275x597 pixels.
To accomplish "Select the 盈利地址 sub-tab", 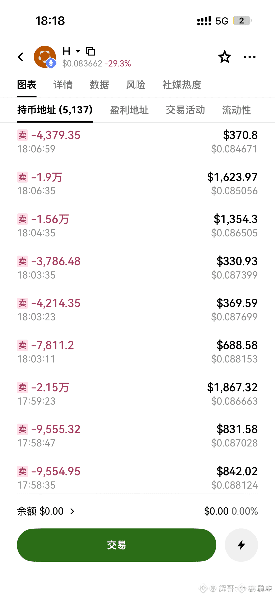I will (130, 110).
